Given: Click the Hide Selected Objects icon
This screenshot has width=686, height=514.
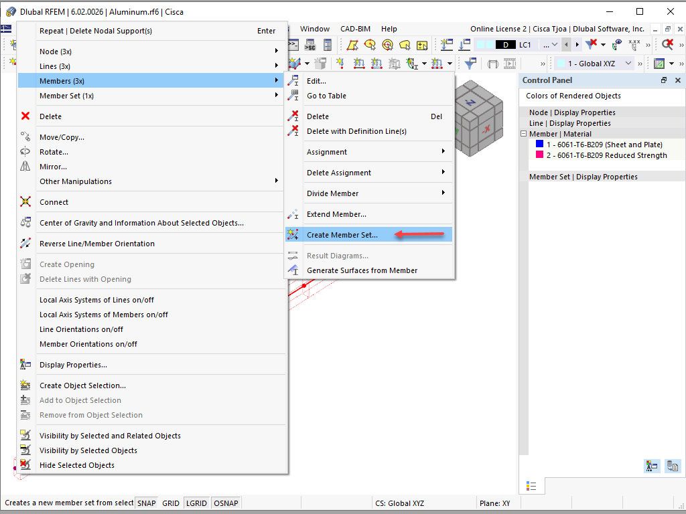Looking at the screenshot, I should (x=25, y=465).
